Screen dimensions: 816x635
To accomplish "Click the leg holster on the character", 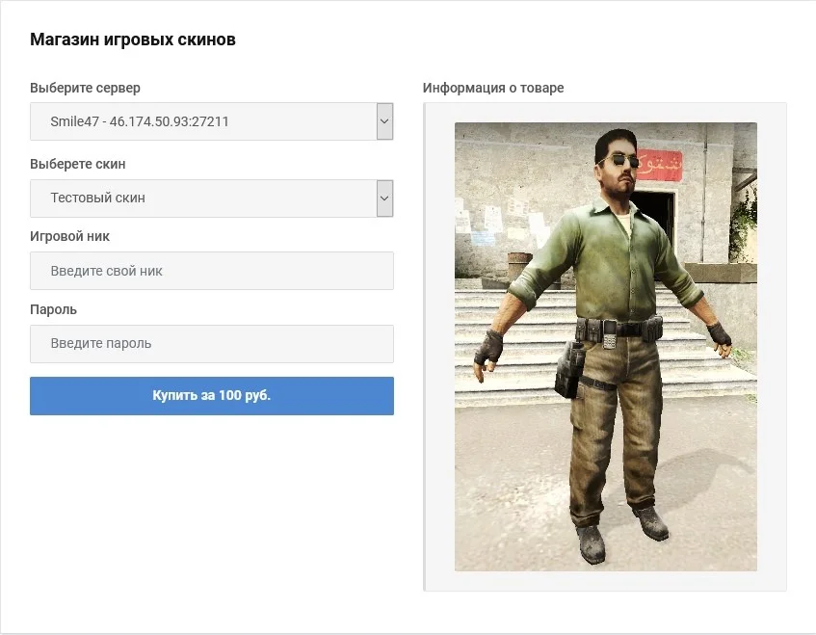I will (x=569, y=370).
